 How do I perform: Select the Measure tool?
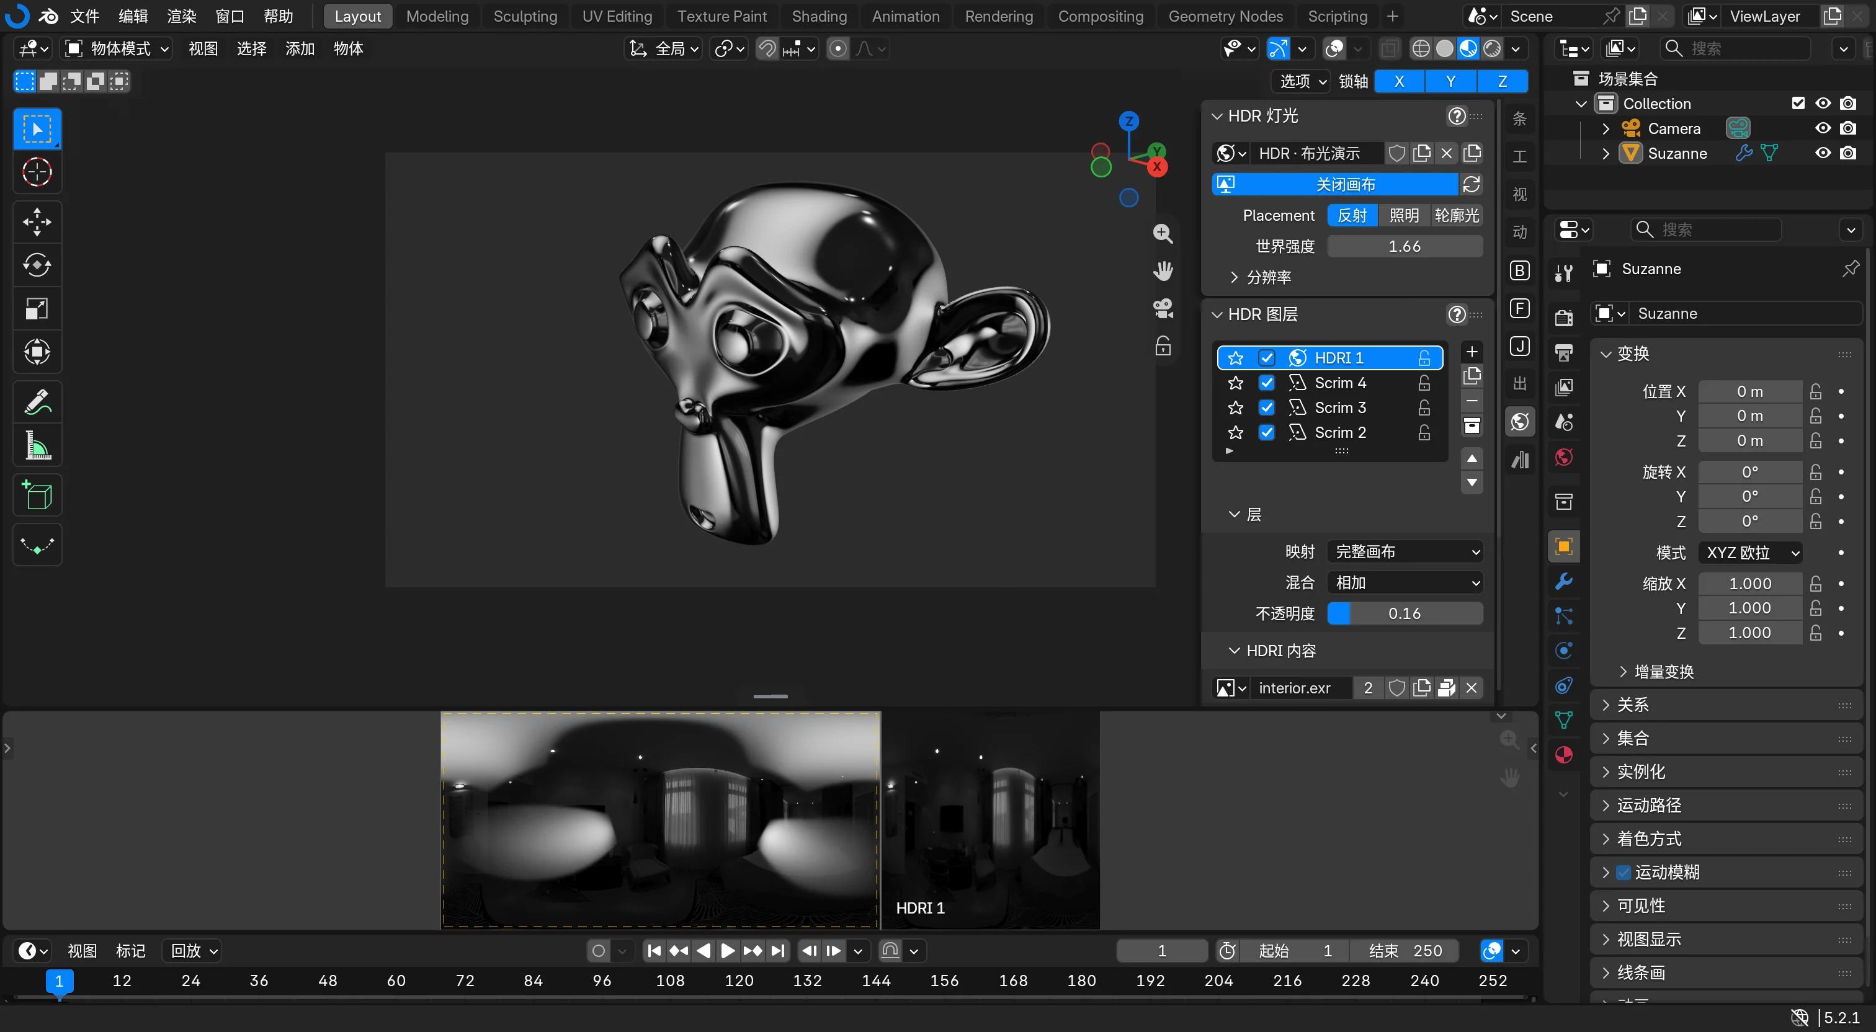37,446
